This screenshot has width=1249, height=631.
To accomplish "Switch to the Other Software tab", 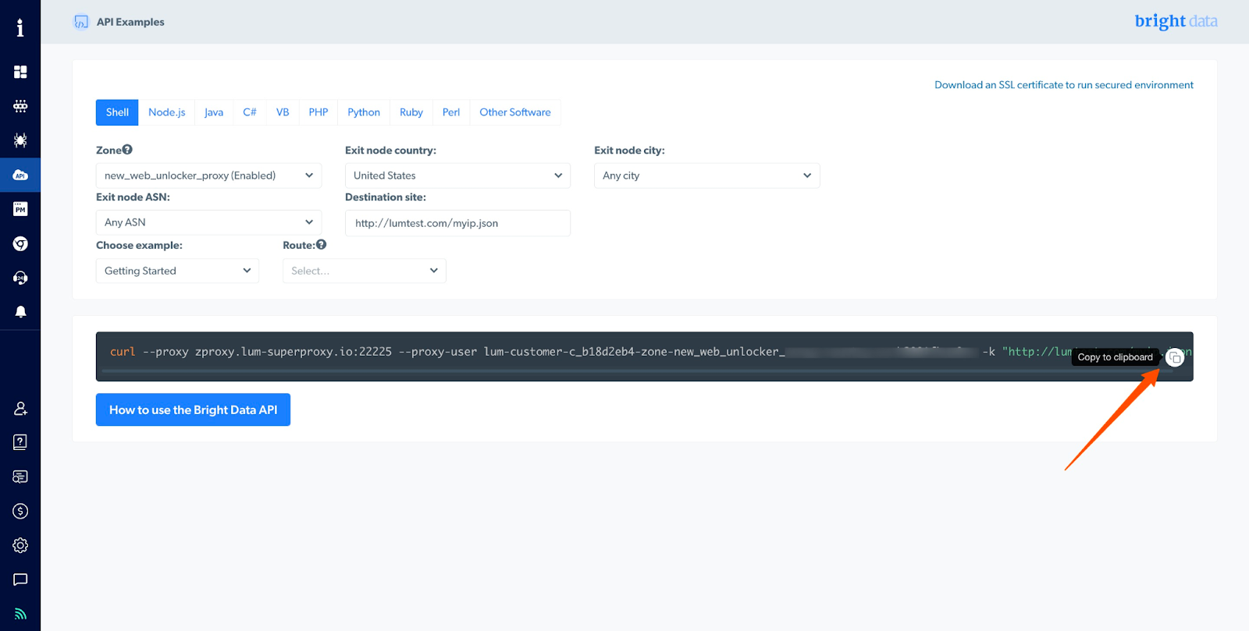I will (515, 112).
